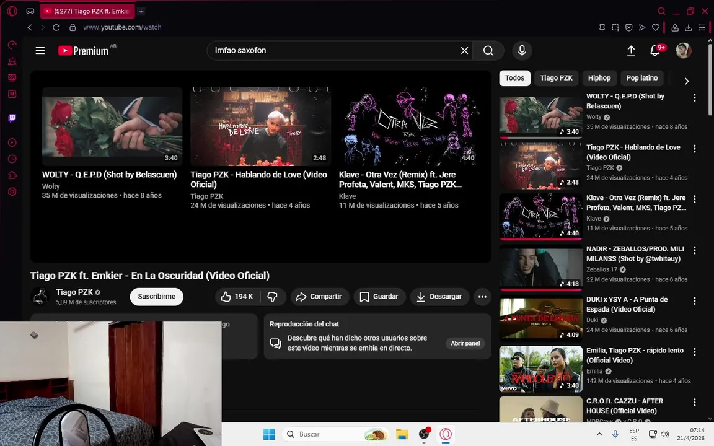714x446 pixels.
Task: Submit search with magnifier button
Action: [x=488, y=51]
